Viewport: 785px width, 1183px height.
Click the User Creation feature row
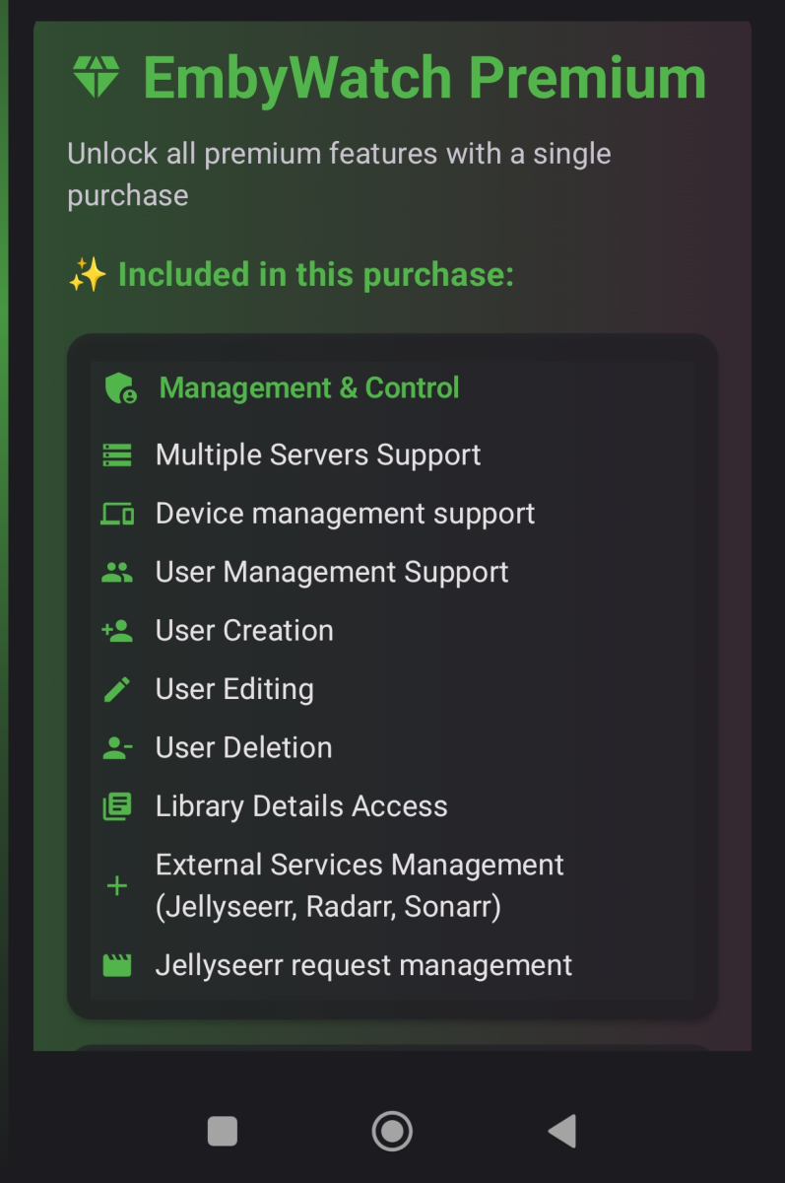click(x=243, y=630)
